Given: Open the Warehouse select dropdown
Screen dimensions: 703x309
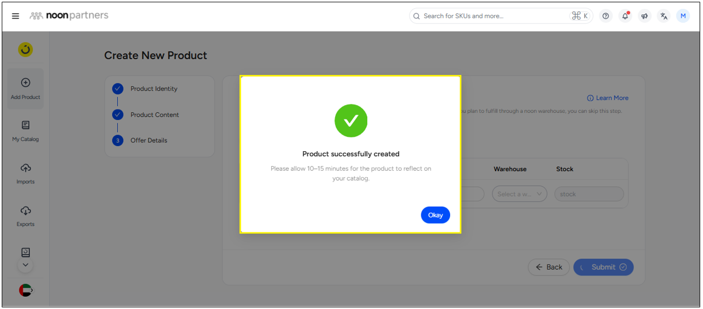Looking at the screenshot, I should click(519, 194).
